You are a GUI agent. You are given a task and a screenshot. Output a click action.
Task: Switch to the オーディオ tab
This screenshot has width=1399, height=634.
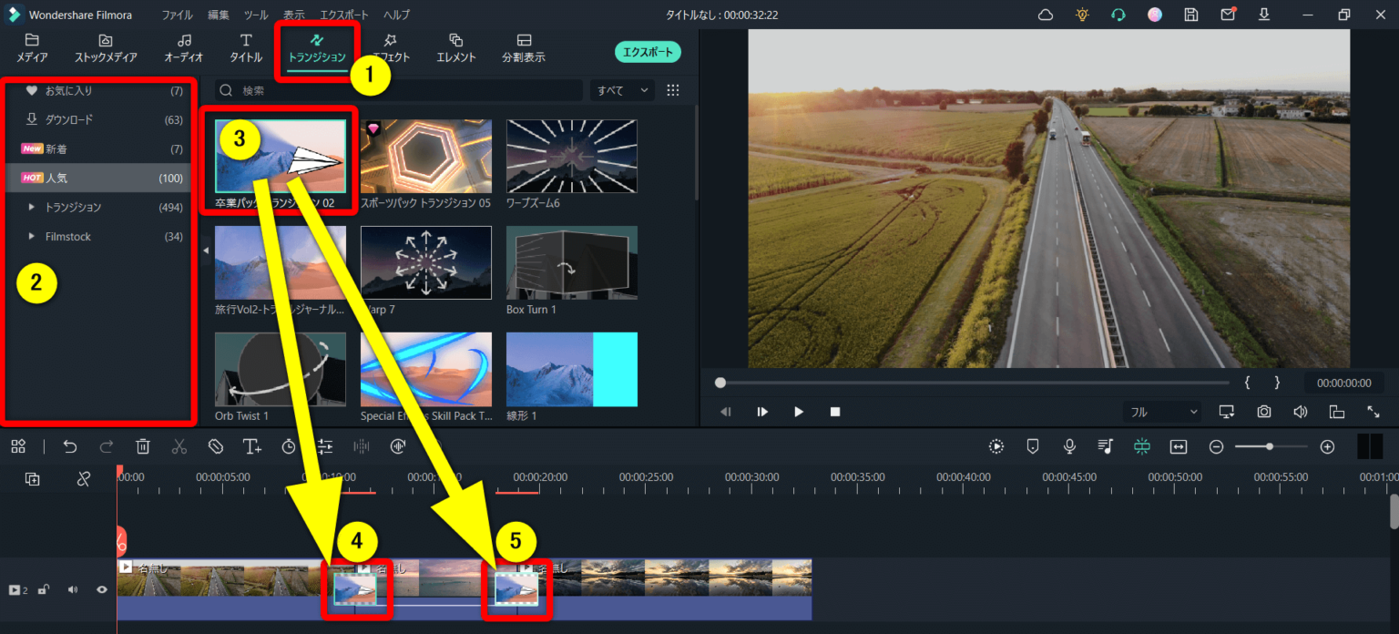184,48
